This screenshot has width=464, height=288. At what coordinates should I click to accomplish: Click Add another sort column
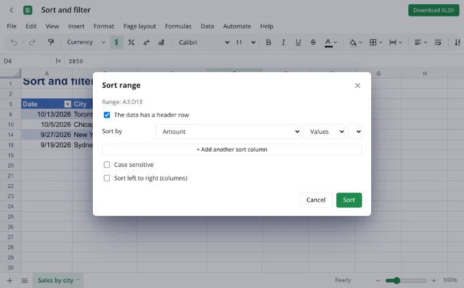point(232,150)
